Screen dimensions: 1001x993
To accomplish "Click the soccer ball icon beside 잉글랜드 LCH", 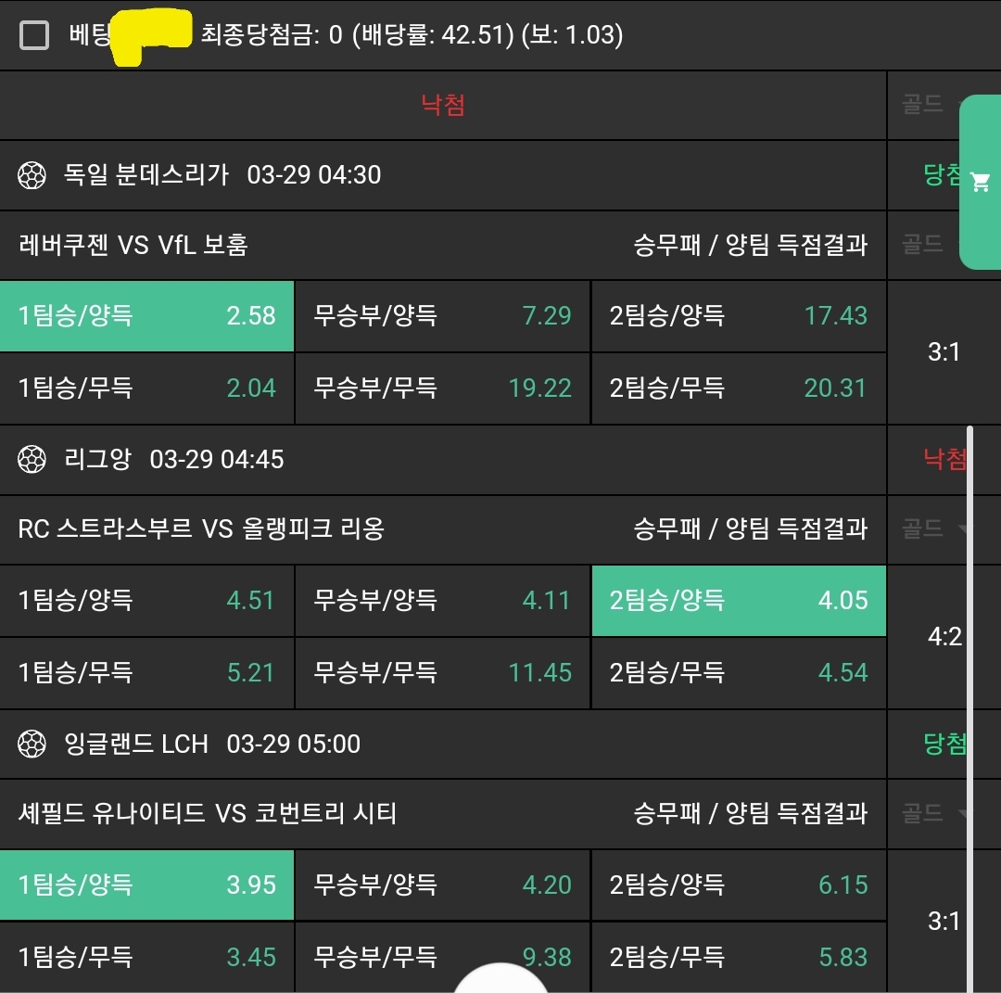I will pyautogui.click(x=32, y=744).
